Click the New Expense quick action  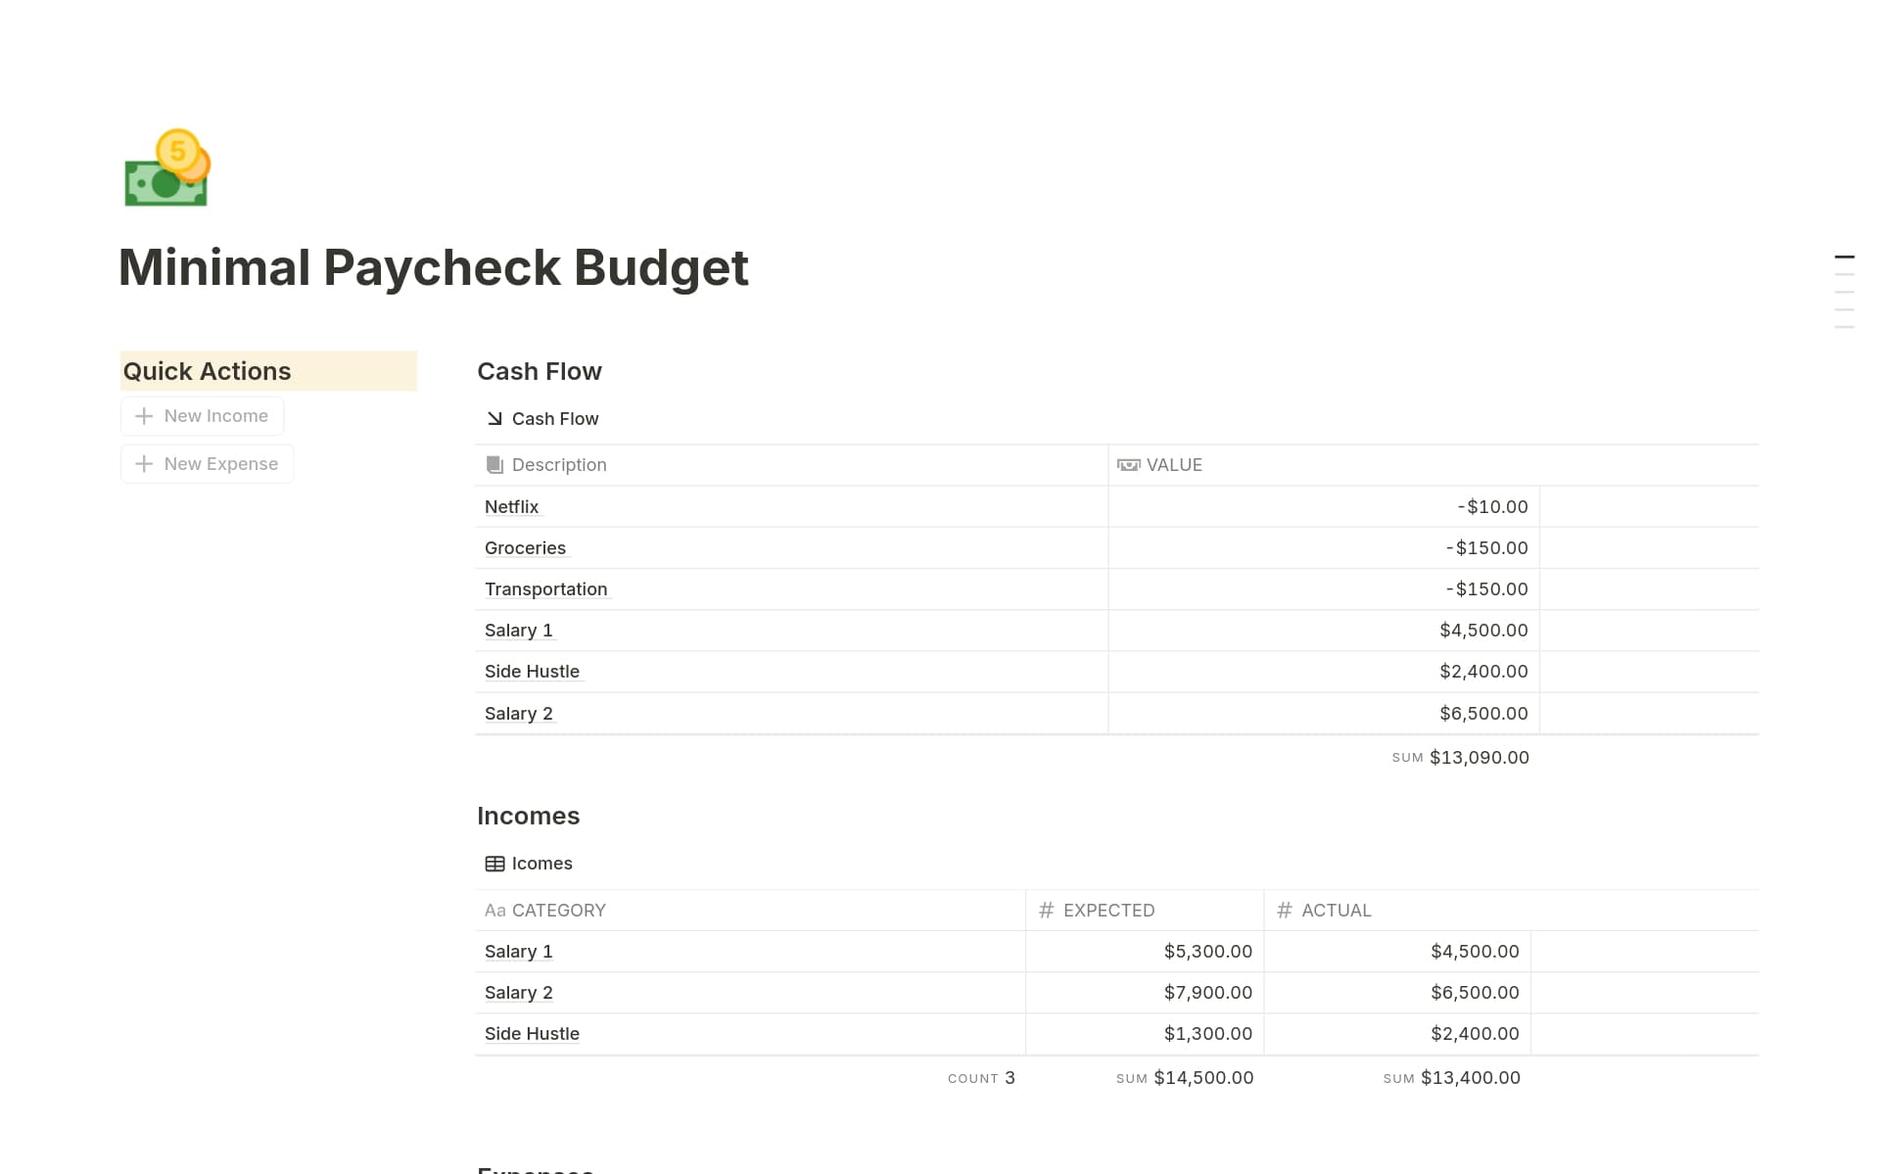pos(207,463)
